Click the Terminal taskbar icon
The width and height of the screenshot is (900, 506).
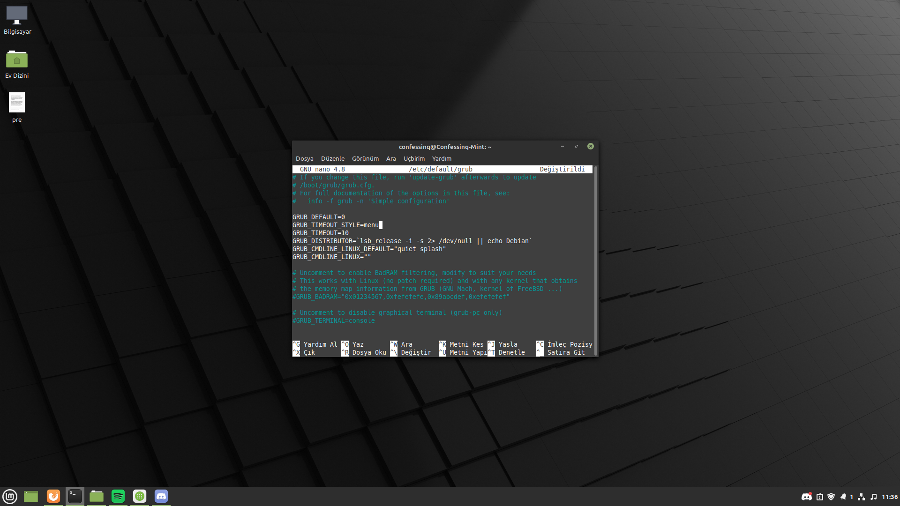point(75,496)
